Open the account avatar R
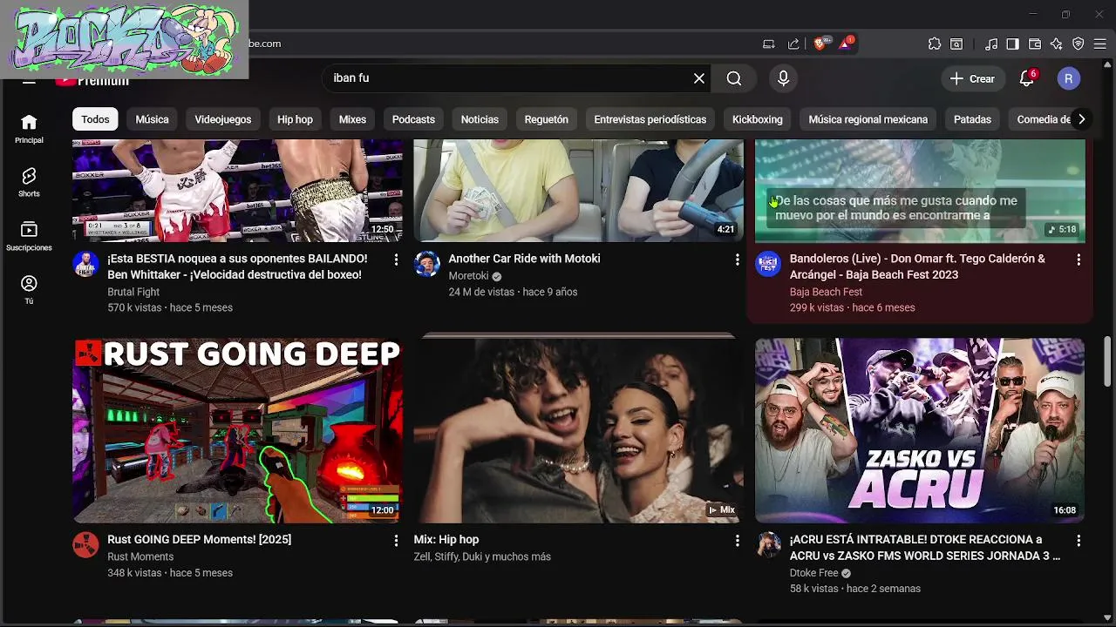1116x627 pixels. pos(1069,78)
